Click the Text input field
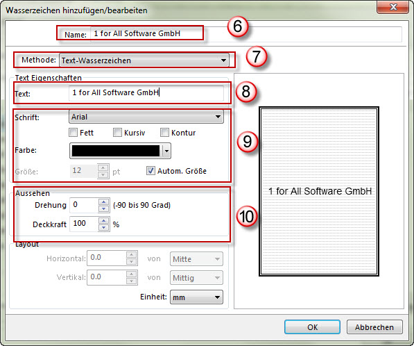The width and height of the screenshot is (414, 346). tap(146, 93)
